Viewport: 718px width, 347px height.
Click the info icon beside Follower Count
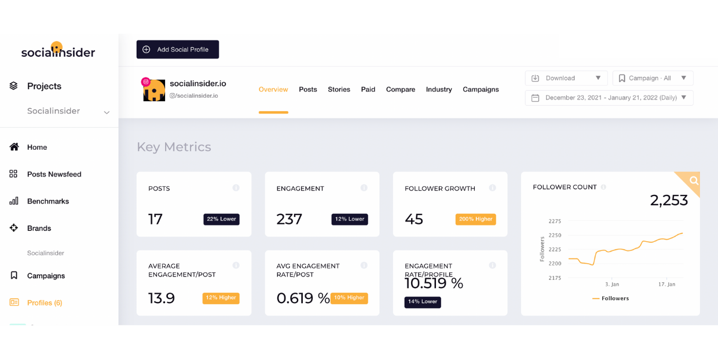pyautogui.click(x=603, y=187)
